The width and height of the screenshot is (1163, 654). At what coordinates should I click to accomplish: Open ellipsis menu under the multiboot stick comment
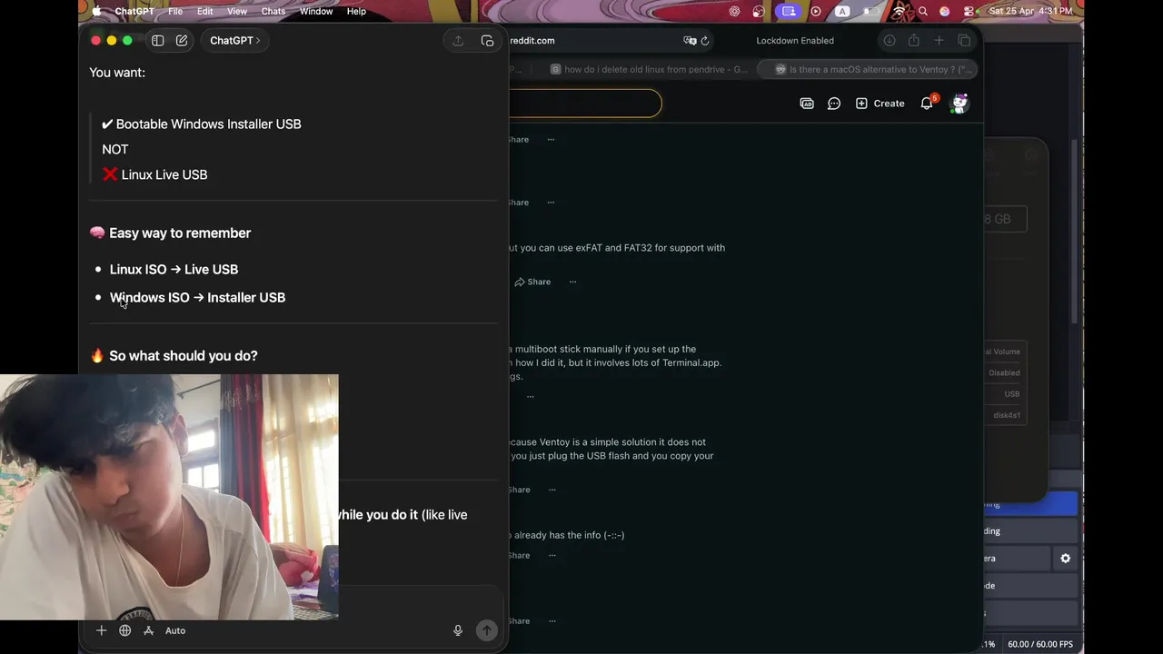coord(531,396)
